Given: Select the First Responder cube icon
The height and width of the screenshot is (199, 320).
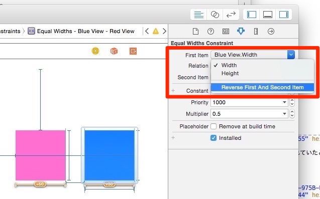Looking at the screenshot, I should pos(114,51).
